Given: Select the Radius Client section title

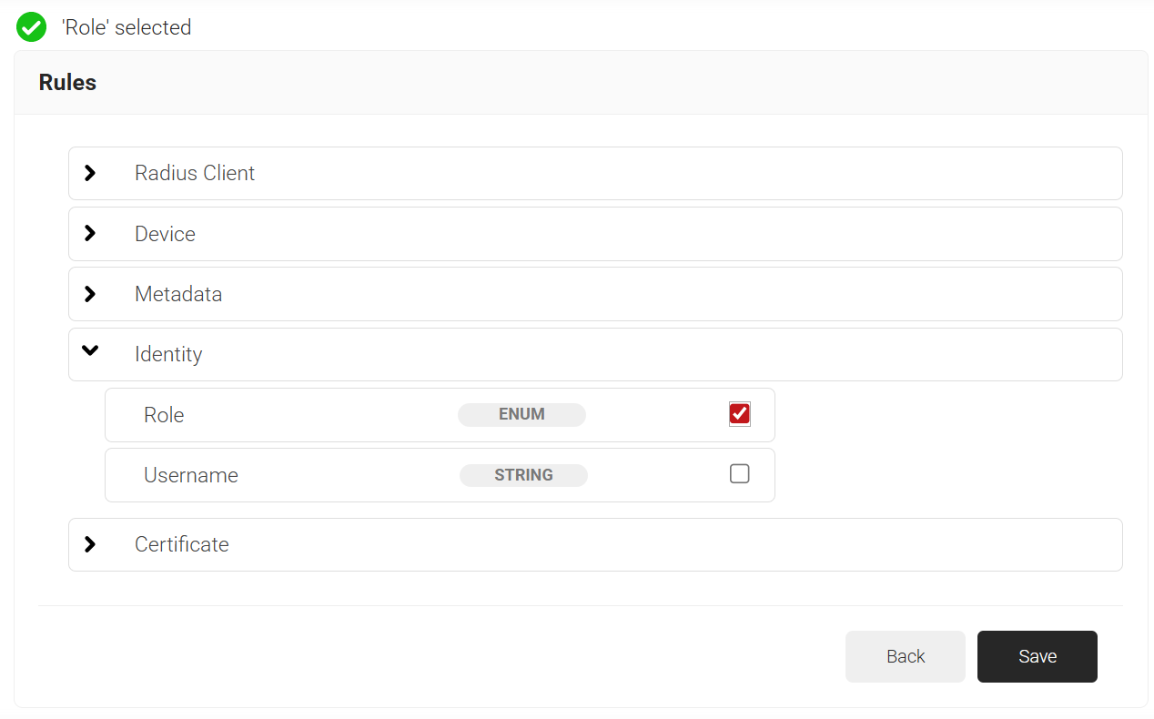Looking at the screenshot, I should 195,173.
